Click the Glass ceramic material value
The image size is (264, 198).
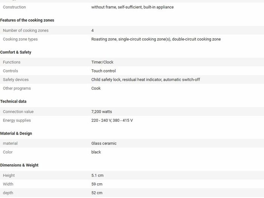[x=104, y=143]
